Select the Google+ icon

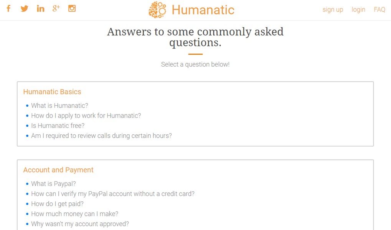click(56, 8)
